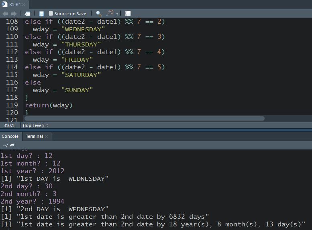Open the Top Level scope selector

35,125
